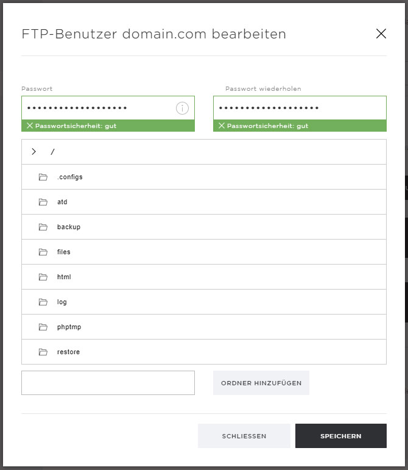Click the .configs folder icon
Screen dimensions: 408x470
pos(43,177)
